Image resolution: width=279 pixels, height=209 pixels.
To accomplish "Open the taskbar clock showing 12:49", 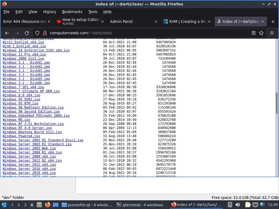I will tap(272, 205).
